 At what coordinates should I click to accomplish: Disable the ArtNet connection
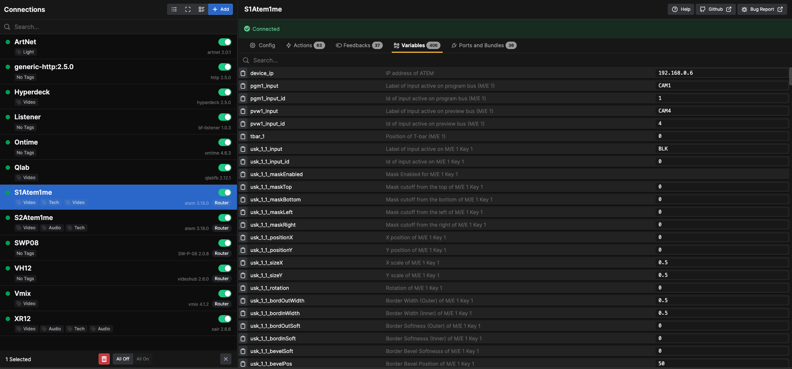225,42
